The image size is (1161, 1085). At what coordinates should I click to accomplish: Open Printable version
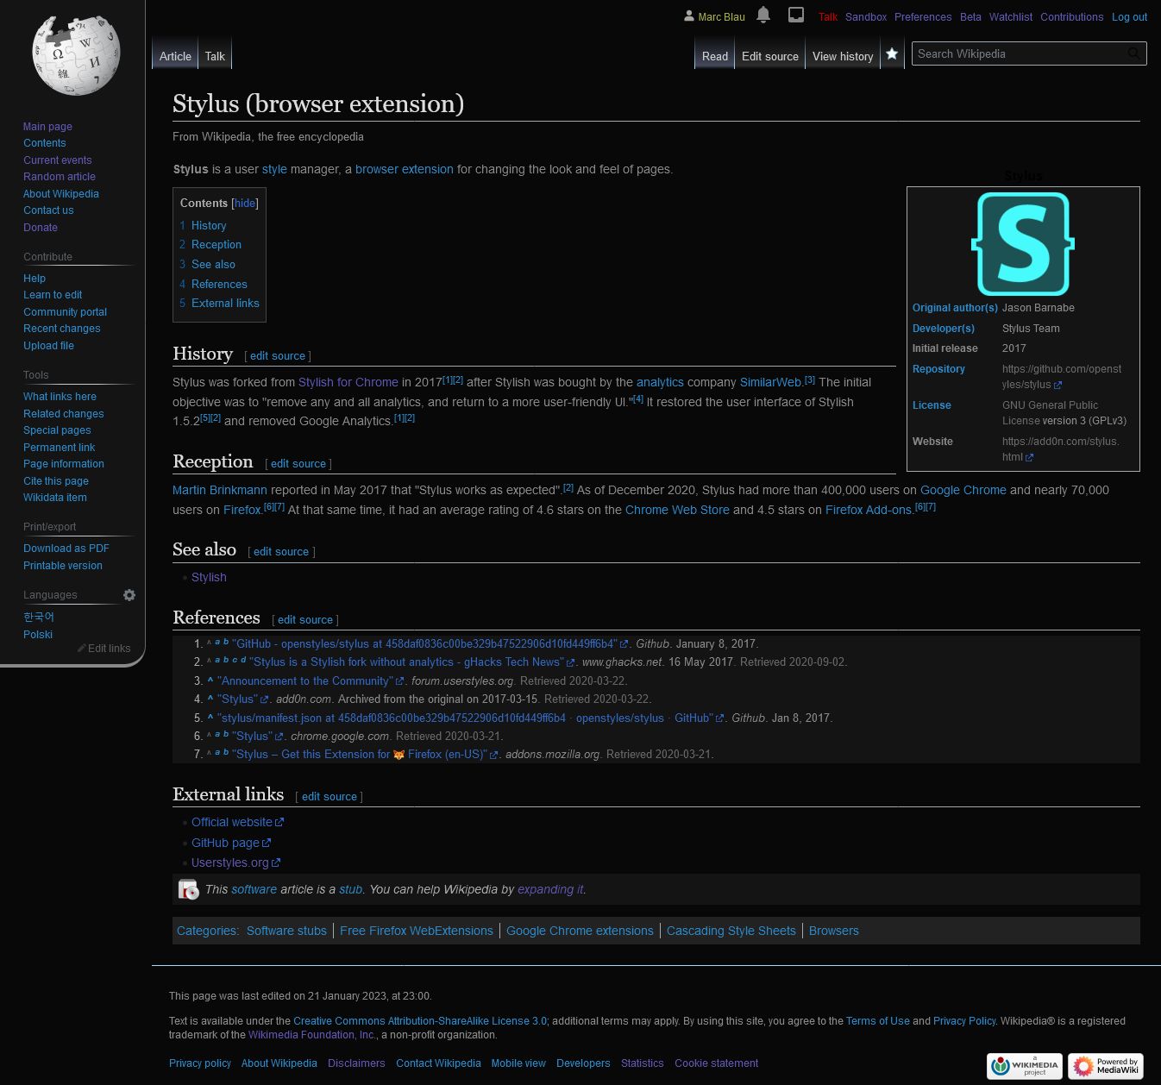tap(63, 566)
